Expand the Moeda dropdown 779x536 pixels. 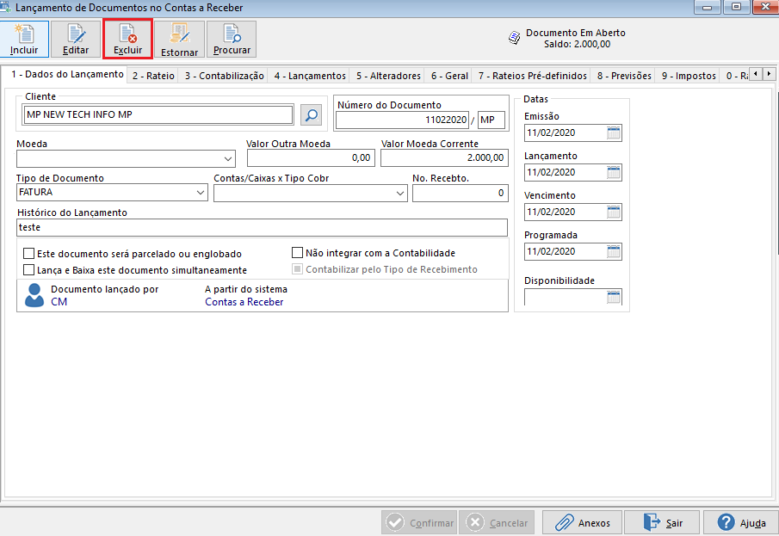[227, 159]
